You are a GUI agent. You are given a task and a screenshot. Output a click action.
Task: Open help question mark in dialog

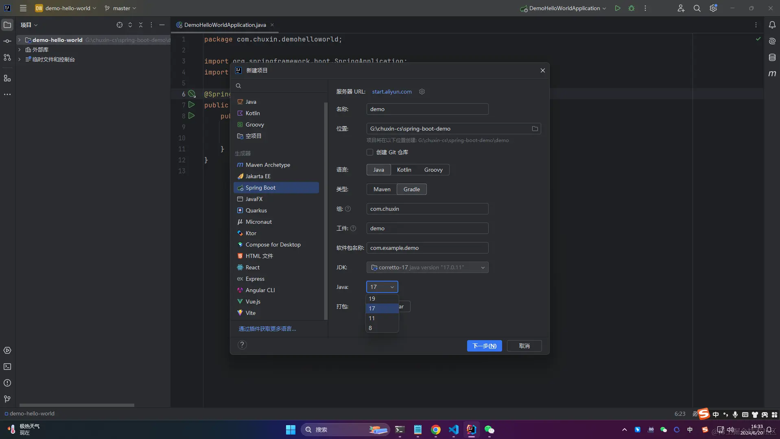coord(242,345)
